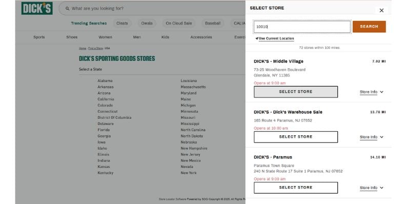Image resolution: width=407 pixels, height=204 pixels.
Task: Select the Middle Village store
Action: click(296, 92)
